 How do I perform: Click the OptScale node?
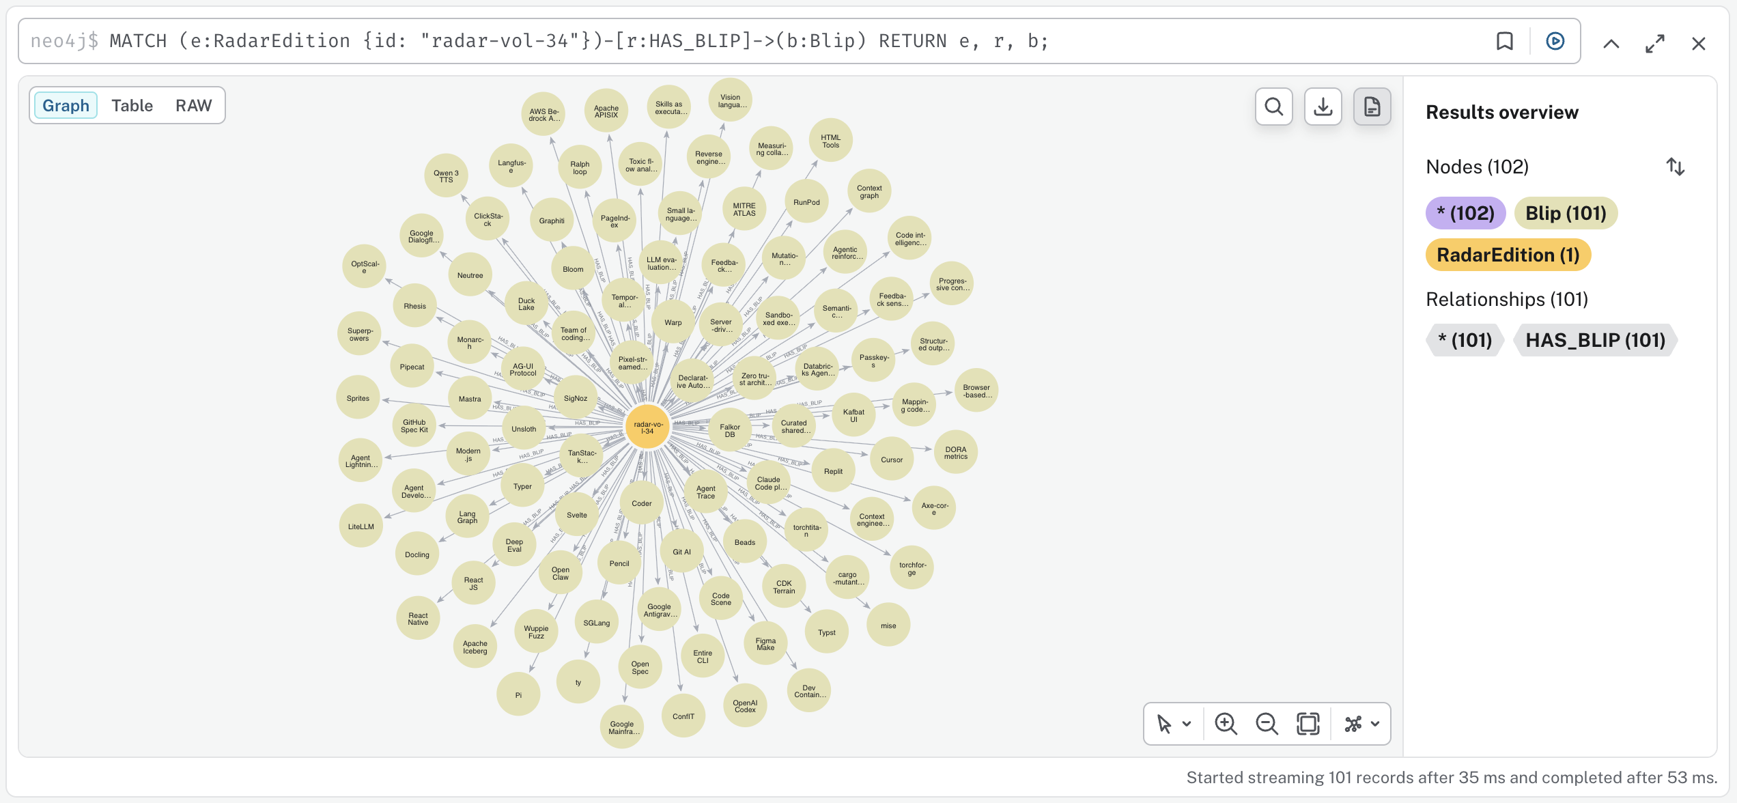tap(365, 266)
